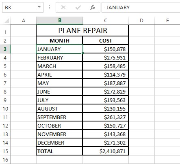This screenshot has height=164, width=180.
Task: Click the Name Box showing B3
Action: (x=23, y=7)
